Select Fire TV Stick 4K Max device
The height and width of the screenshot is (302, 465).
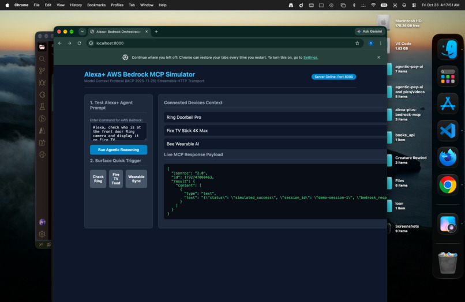point(275,131)
